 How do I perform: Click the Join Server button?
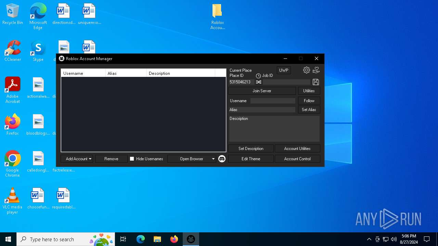[x=262, y=91]
